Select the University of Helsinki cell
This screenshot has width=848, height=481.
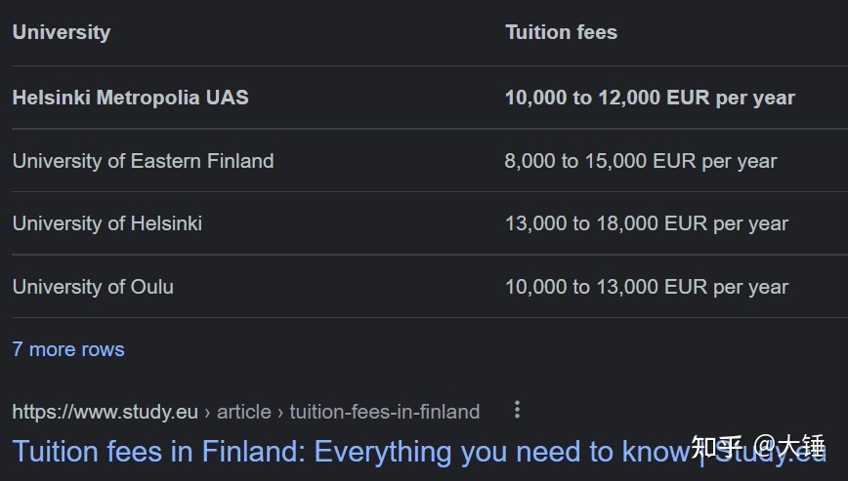point(107,223)
